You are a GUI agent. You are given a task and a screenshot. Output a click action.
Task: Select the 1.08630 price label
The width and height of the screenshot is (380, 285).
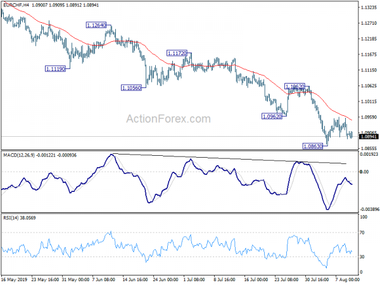click(x=313, y=146)
